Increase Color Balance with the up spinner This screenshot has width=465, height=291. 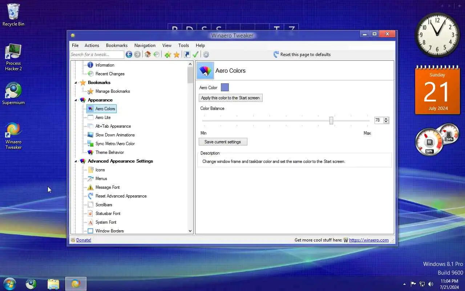click(x=386, y=119)
